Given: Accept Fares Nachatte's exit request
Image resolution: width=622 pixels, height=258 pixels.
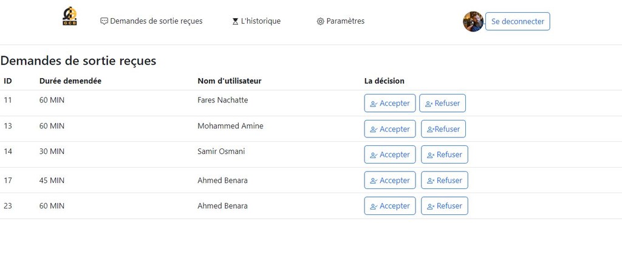Looking at the screenshot, I should (x=390, y=104).
